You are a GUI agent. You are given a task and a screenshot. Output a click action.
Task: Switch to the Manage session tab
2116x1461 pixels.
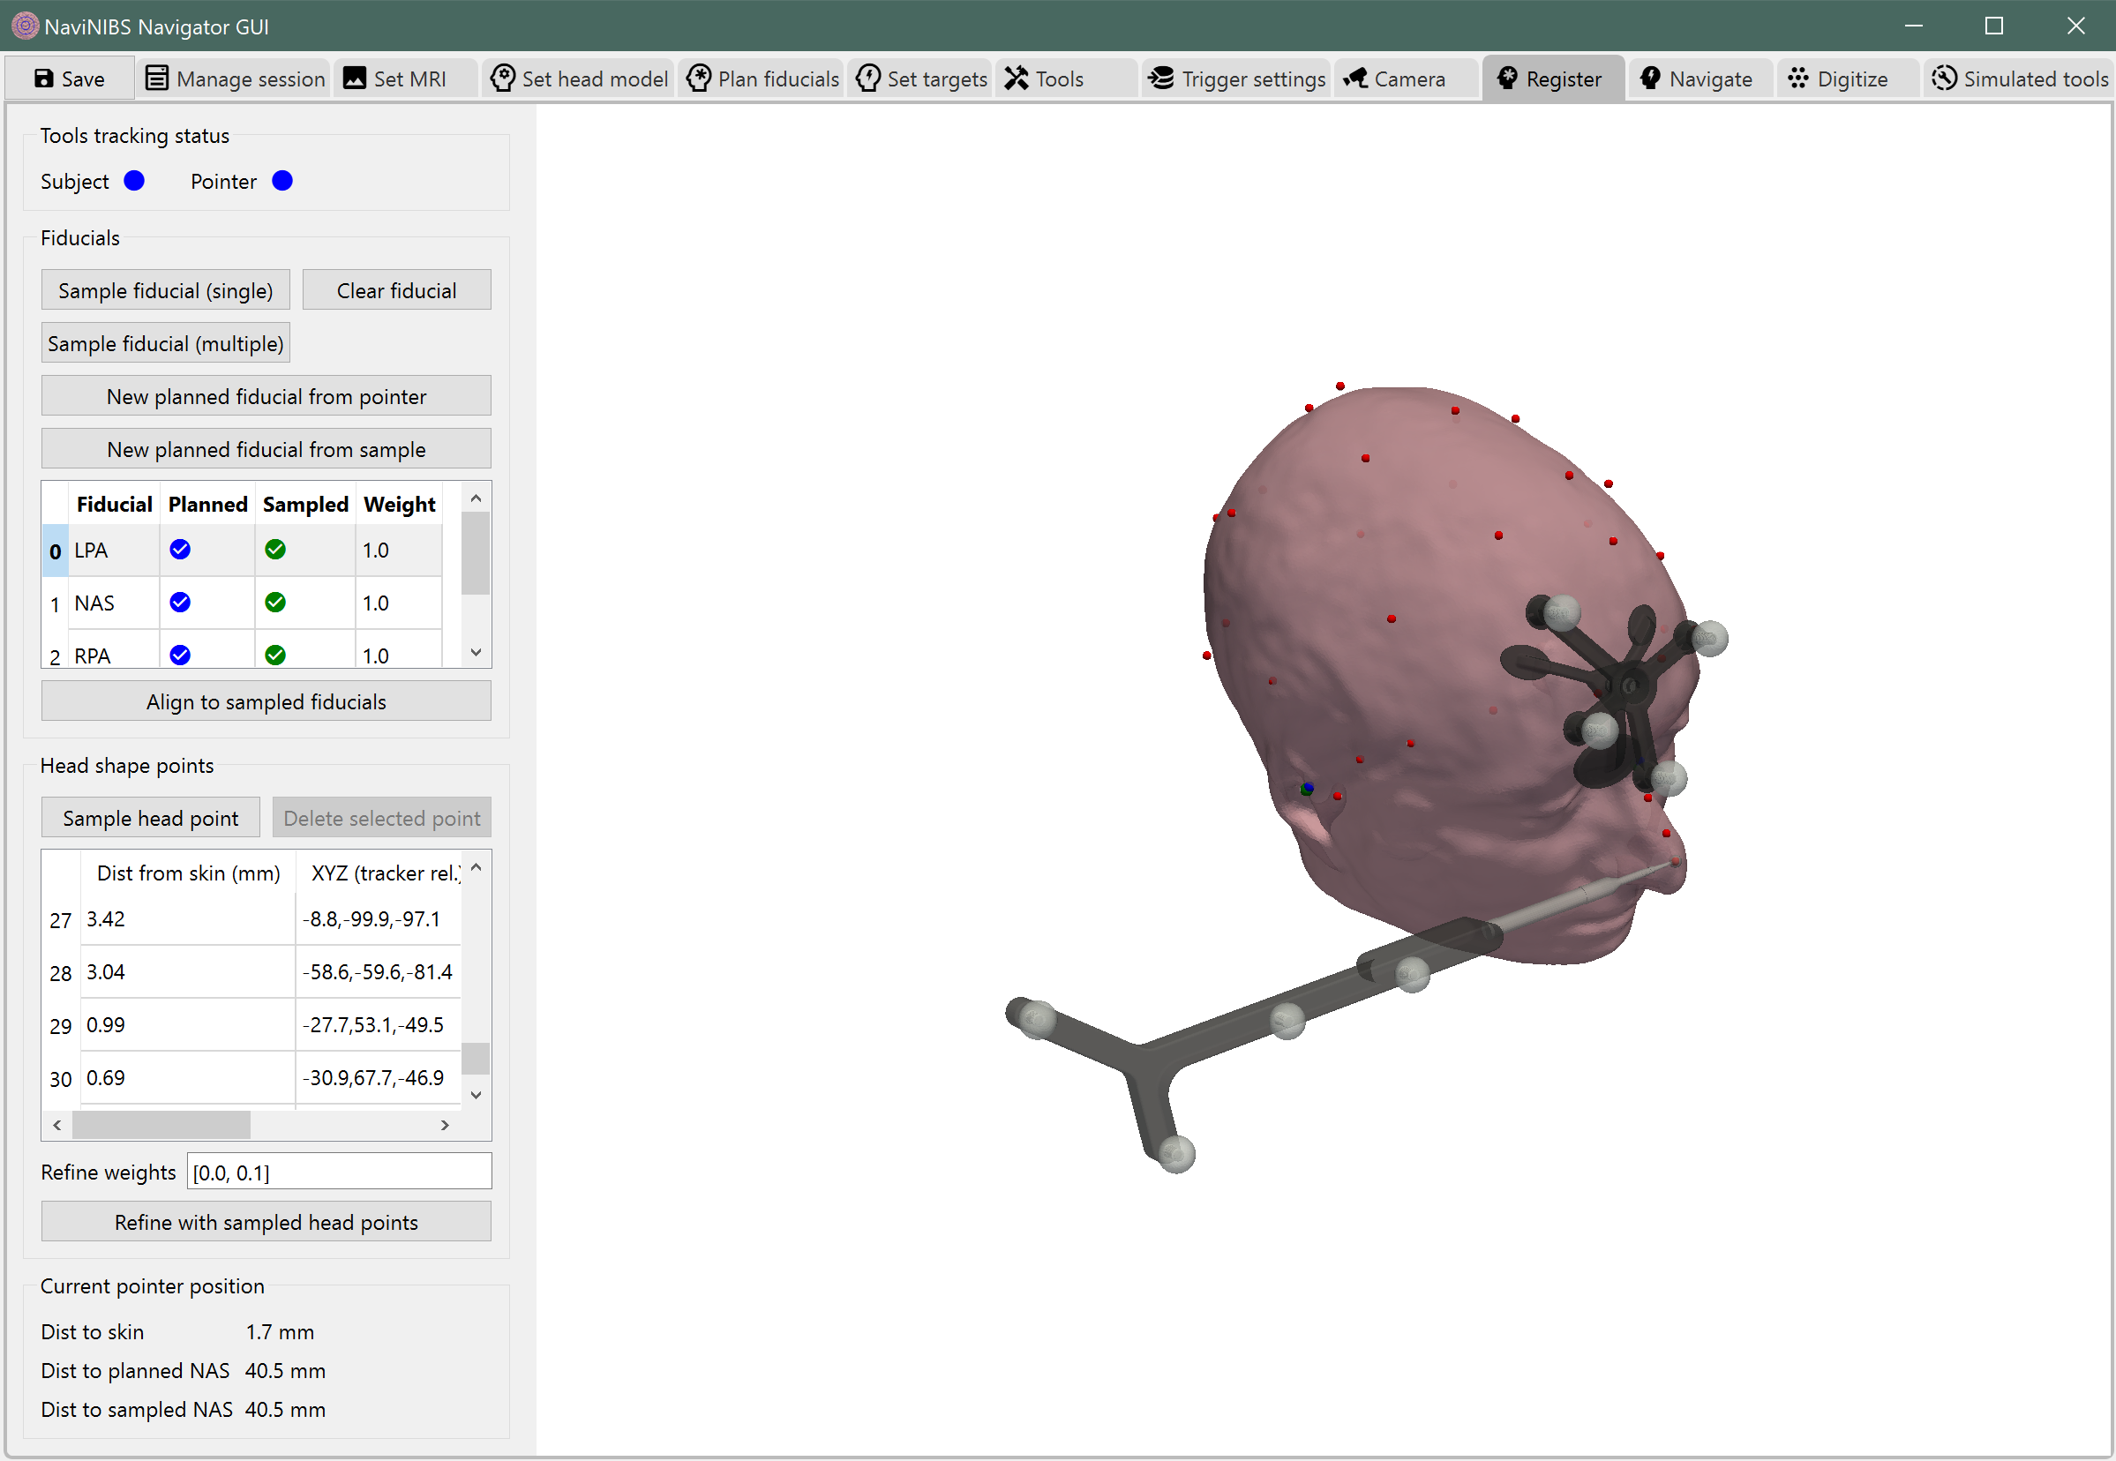[235, 79]
